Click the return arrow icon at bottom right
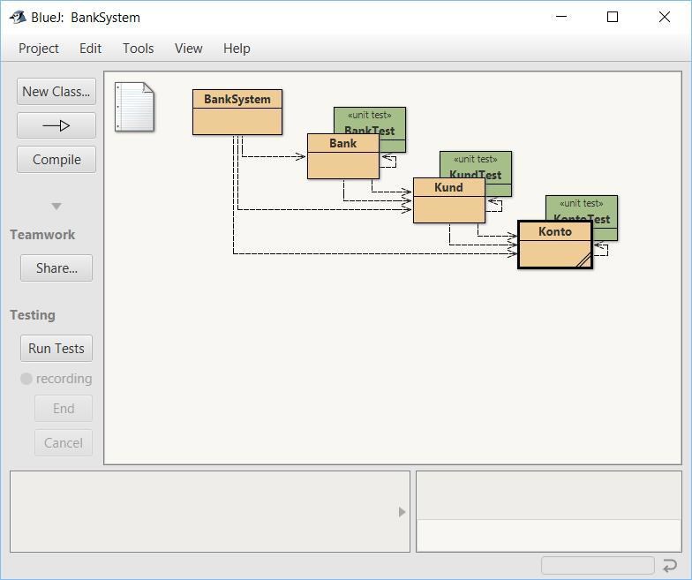The height and width of the screenshot is (580, 692). pos(669,566)
